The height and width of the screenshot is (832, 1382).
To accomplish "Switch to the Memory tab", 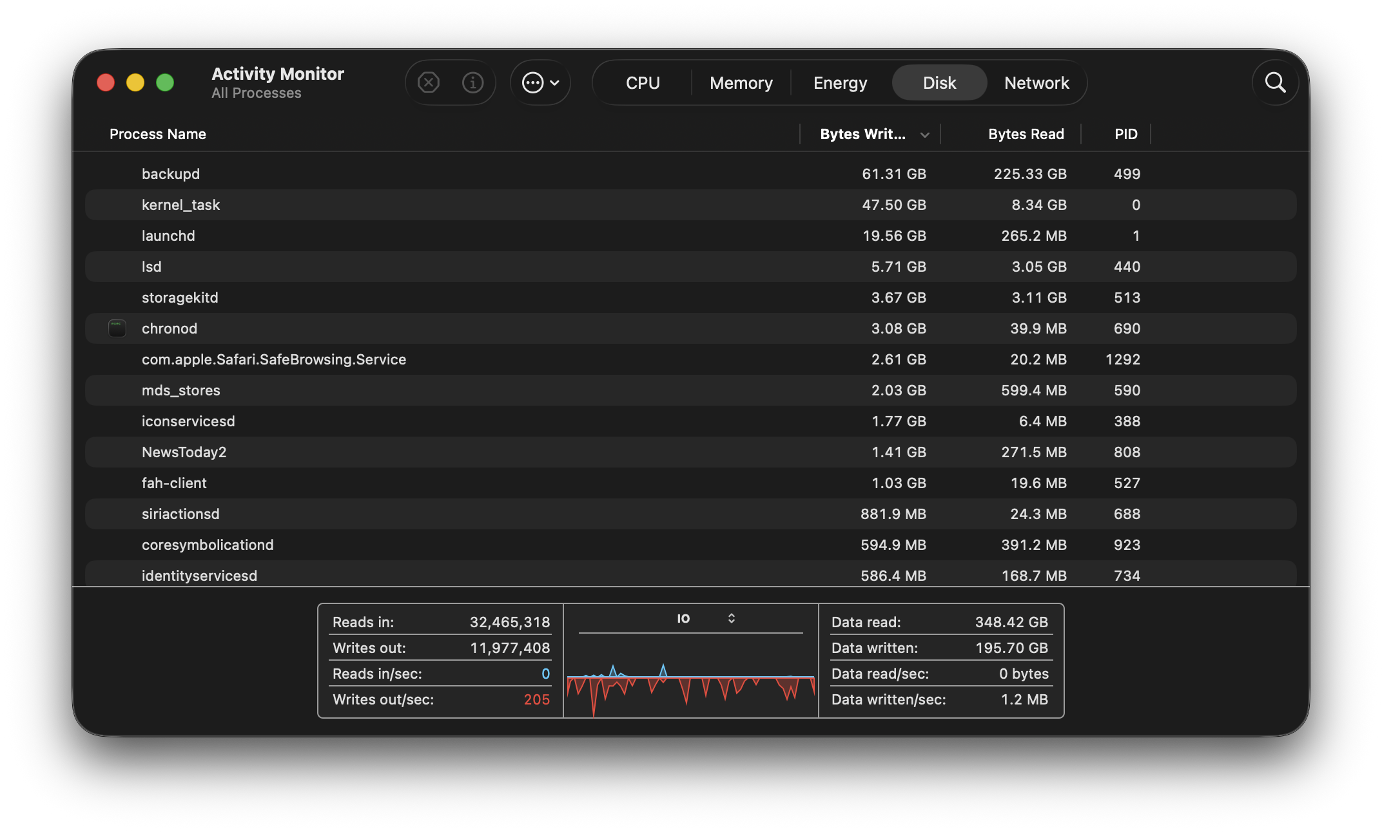I will point(741,83).
